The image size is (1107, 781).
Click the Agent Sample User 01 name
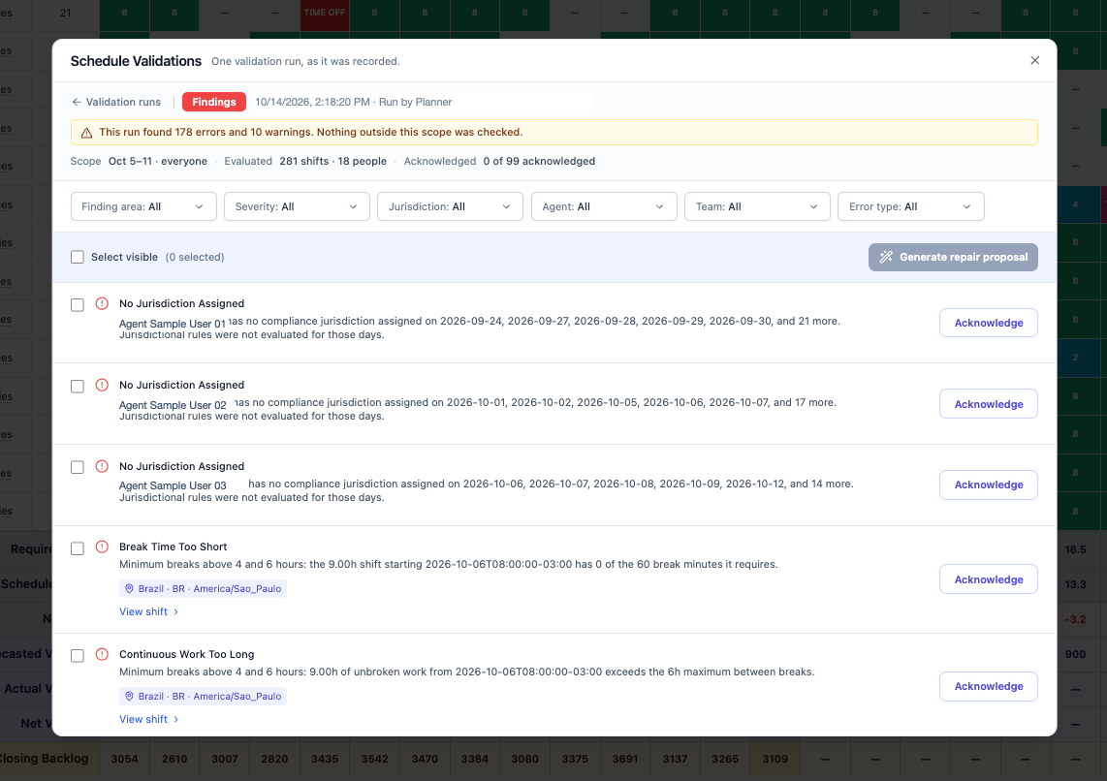[173, 324]
